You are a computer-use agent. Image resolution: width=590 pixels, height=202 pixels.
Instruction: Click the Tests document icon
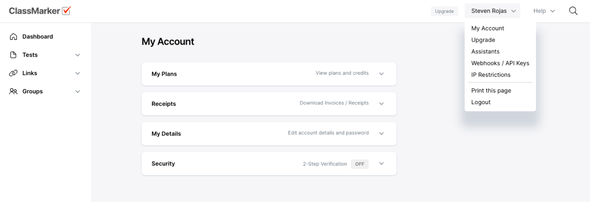click(13, 55)
